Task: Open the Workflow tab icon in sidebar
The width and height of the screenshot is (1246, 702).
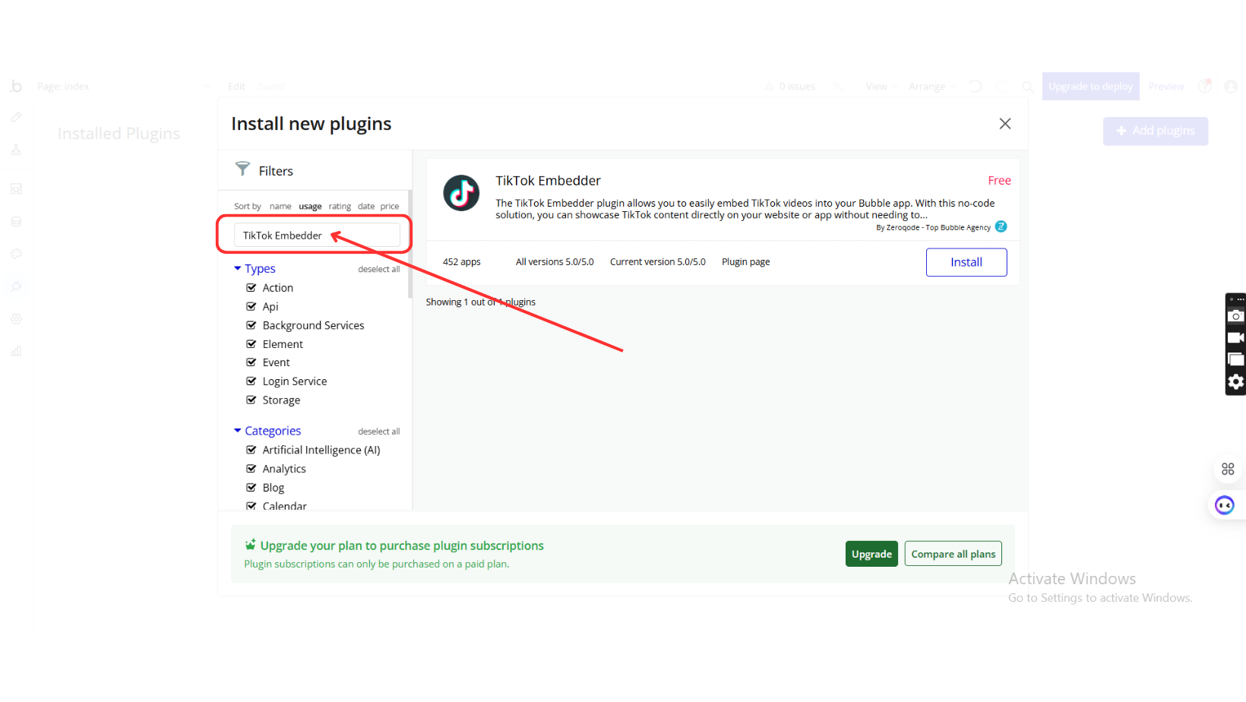Action: pos(16,150)
